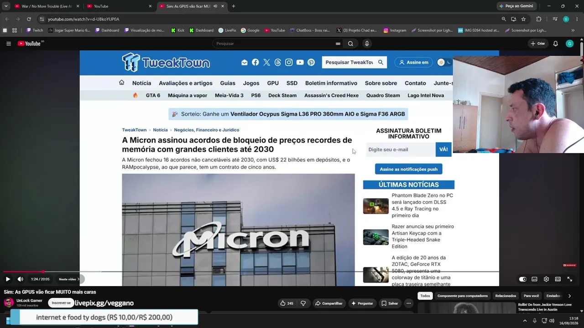Image resolution: width=584 pixels, height=328 pixels.
Task: Open the apps grid in bookmarks bar
Action: 15,31
